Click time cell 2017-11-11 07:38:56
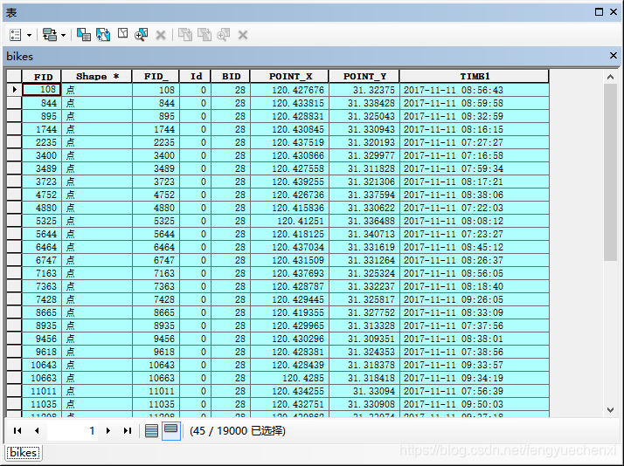 point(475,353)
